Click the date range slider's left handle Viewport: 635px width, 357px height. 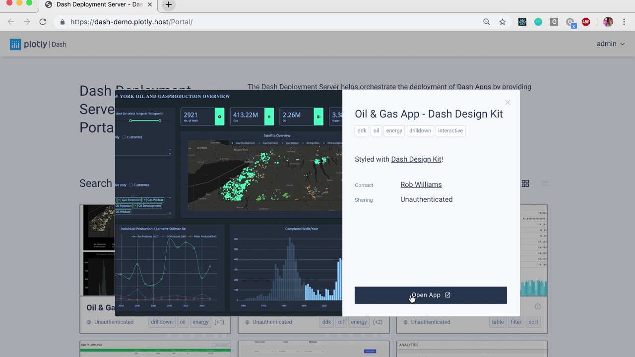[130, 120]
